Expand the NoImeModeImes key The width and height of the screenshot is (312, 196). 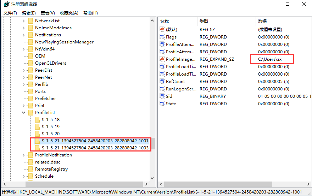23,28
